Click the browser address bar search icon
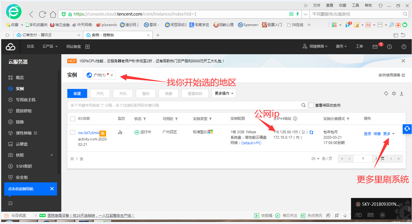Screen dimensions: 412x224 click(x=405, y=14)
